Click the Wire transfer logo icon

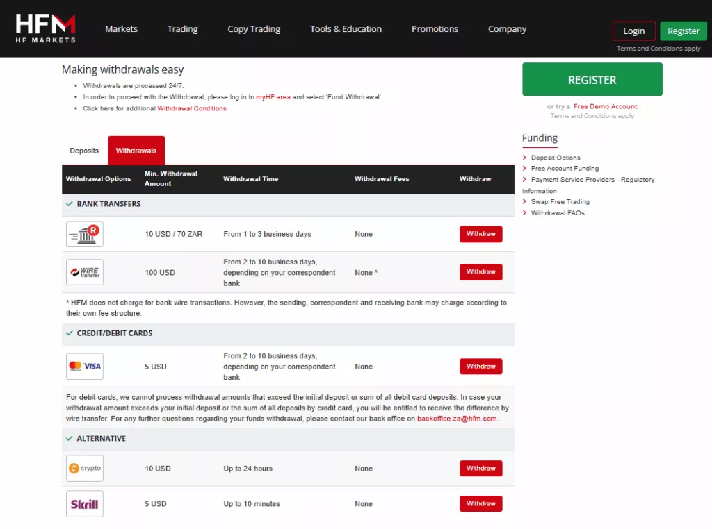(84, 272)
